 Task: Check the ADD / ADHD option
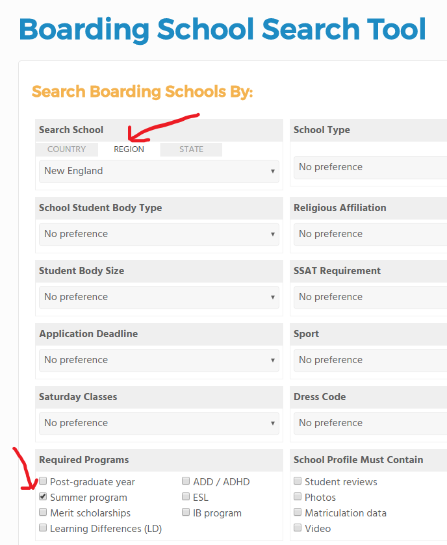tap(186, 481)
